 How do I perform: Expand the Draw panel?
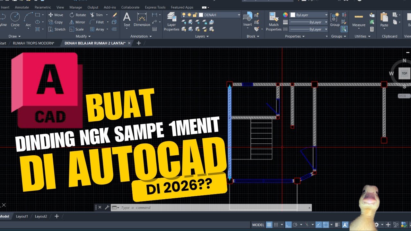pos(15,36)
